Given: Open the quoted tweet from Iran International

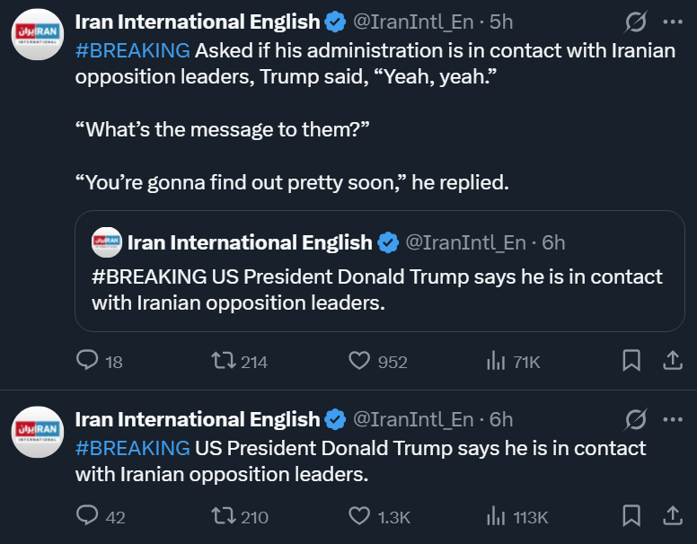Looking at the screenshot, I should pyautogui.click(x=379, y=289).
